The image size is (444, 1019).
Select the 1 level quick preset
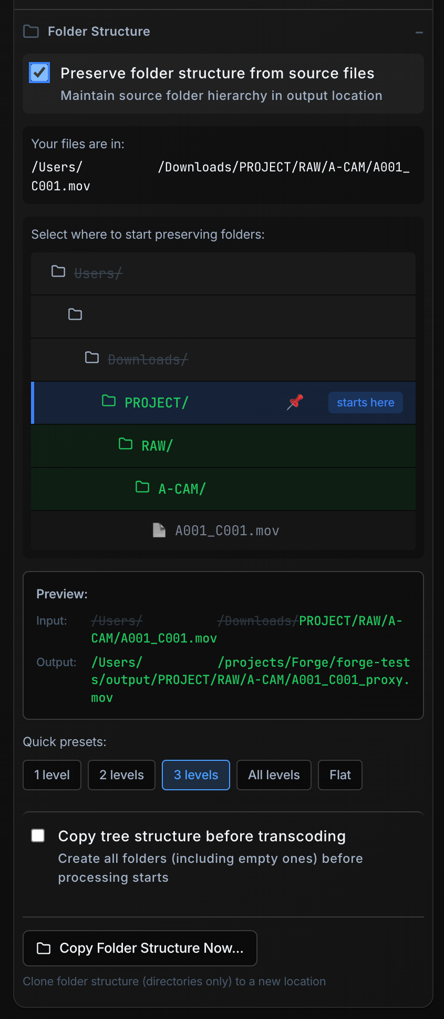(x=51, y=775)
